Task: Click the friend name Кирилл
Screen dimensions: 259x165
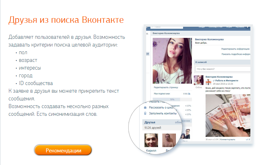Action: (x=151, y=151)
